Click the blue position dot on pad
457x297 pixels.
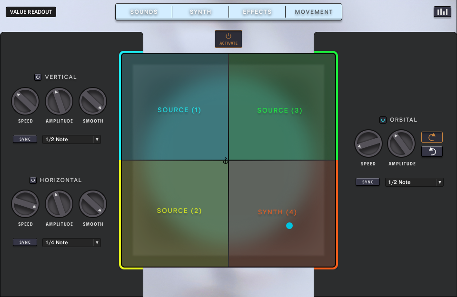(289, 226)
